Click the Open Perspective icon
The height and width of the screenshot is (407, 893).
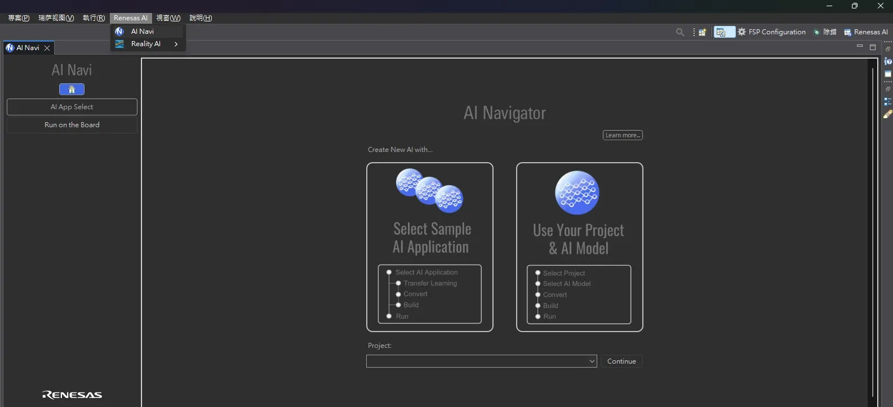click(702, 32)
